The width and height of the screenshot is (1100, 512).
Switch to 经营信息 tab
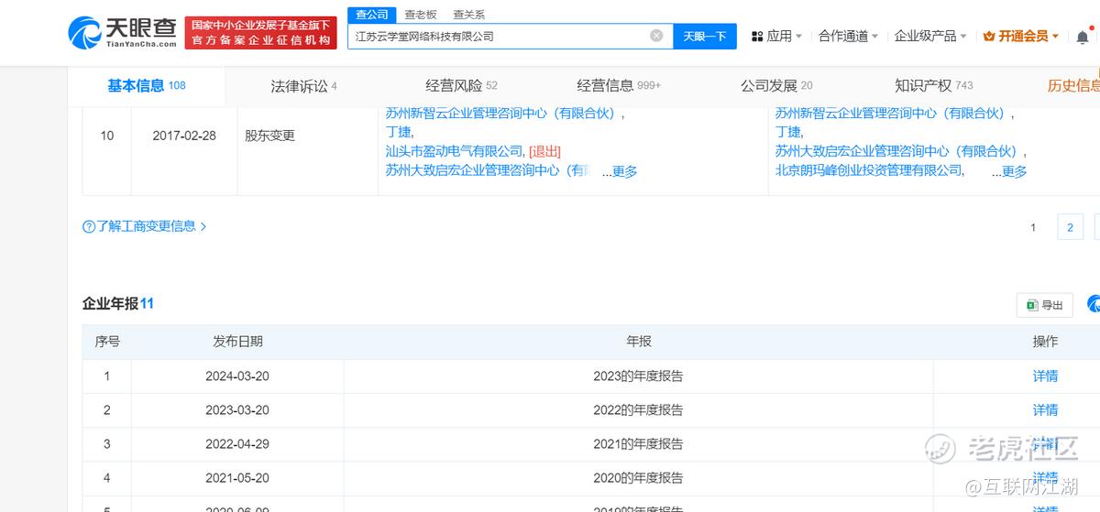click(619, 85)
